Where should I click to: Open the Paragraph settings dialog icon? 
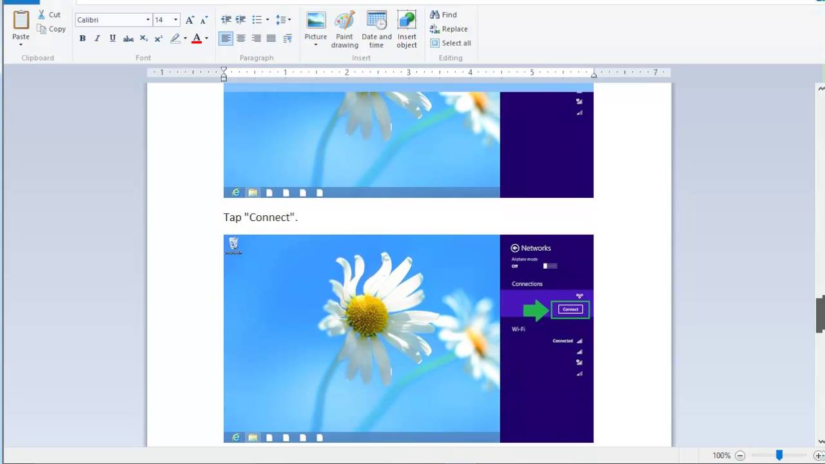point(287,39)
